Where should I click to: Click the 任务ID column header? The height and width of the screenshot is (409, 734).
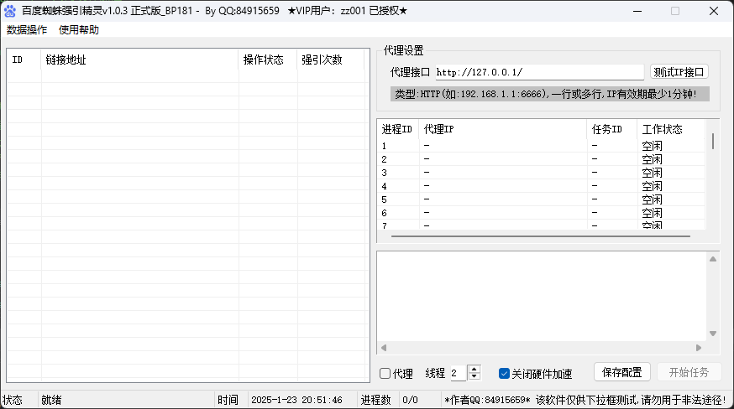pyautogui.click(x=611, y=129)
